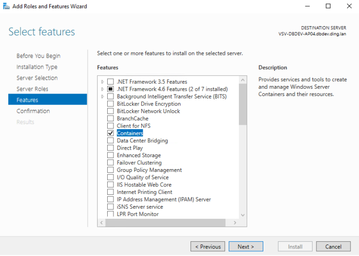Open the Confirmation step in sidebar

pyautogui.click(x=33, y=111)
